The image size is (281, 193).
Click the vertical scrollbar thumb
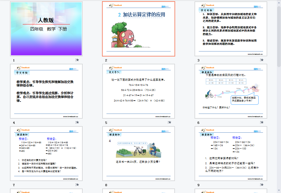coord(279,37)
